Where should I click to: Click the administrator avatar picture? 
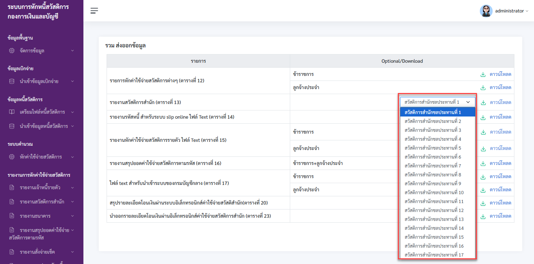486,11
